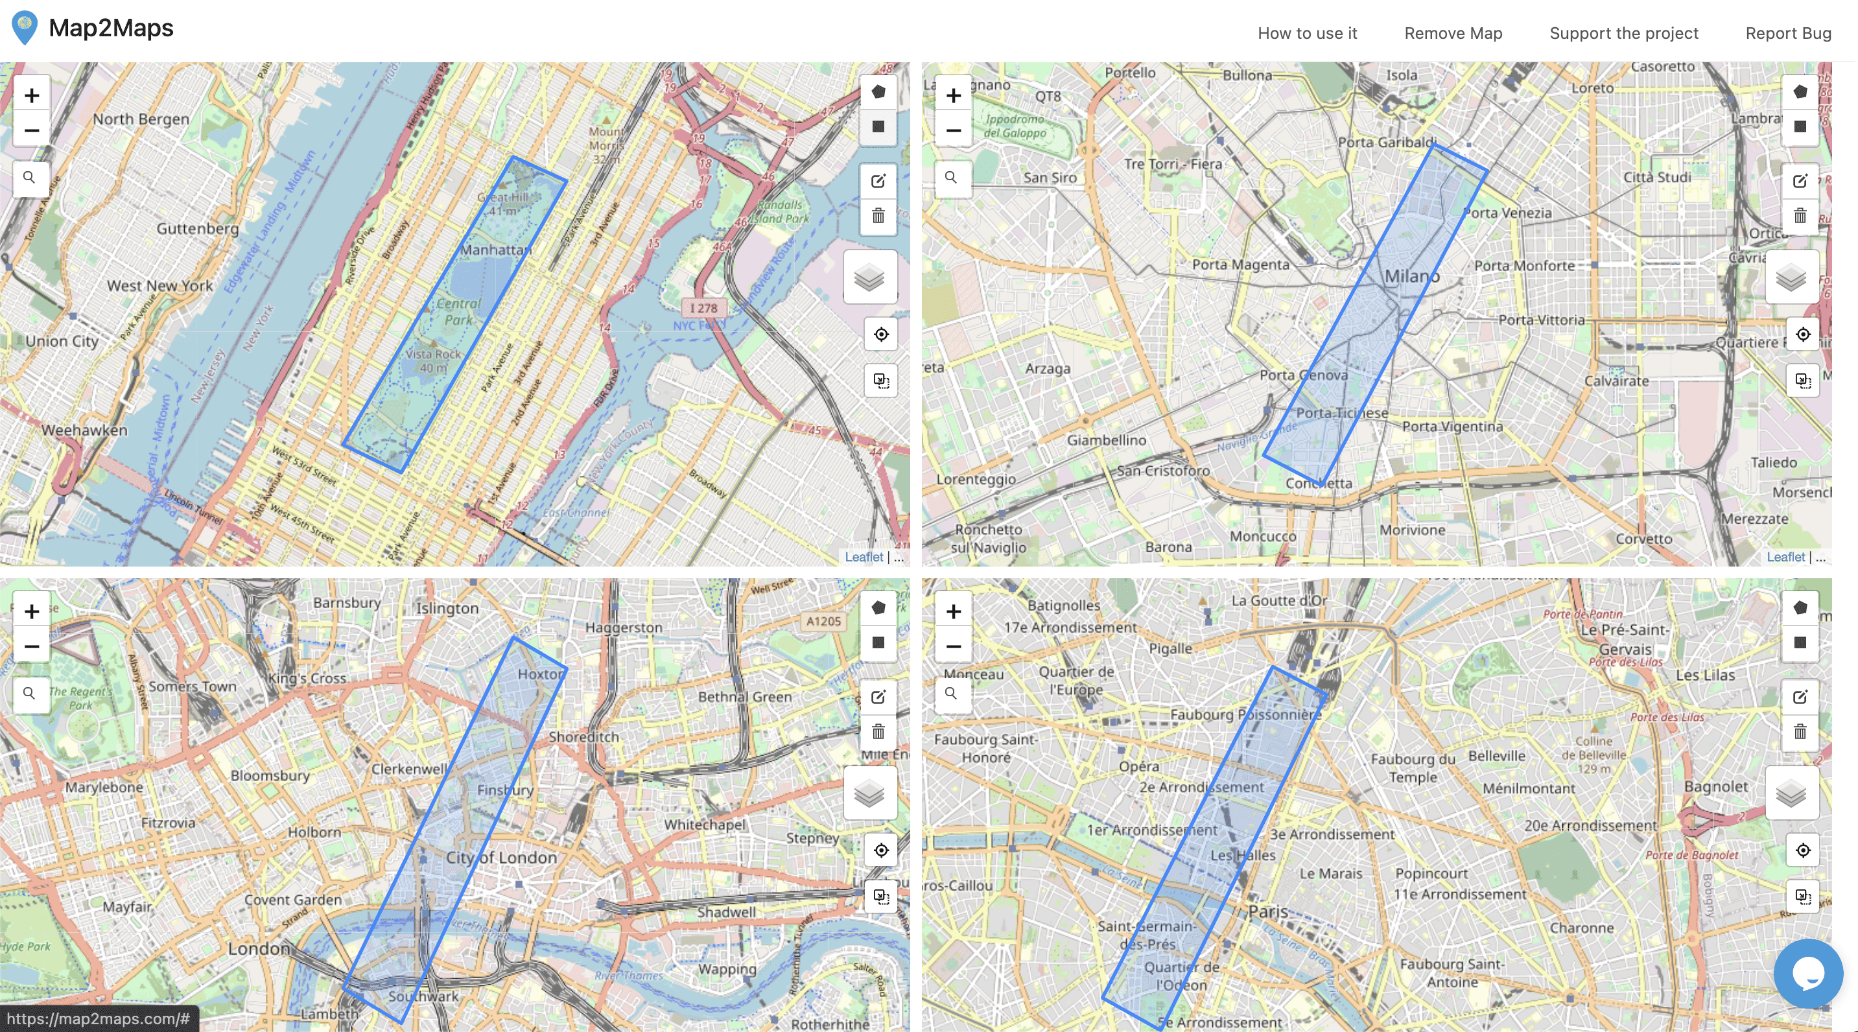1858x1032 pixels.
Task: Open the Leaflet attribution link on the Milan map
Action: coord(1786,557)
